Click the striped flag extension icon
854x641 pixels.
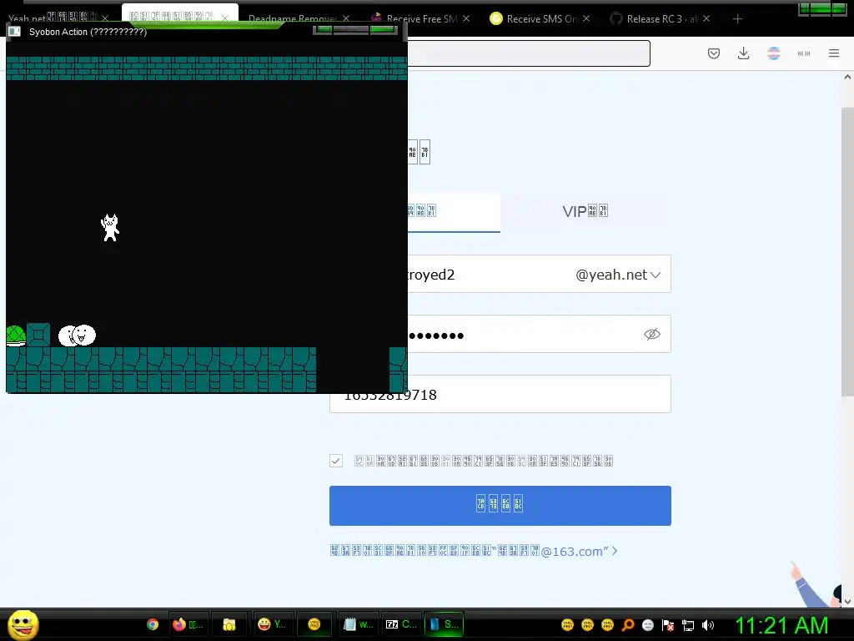[773, 53]
